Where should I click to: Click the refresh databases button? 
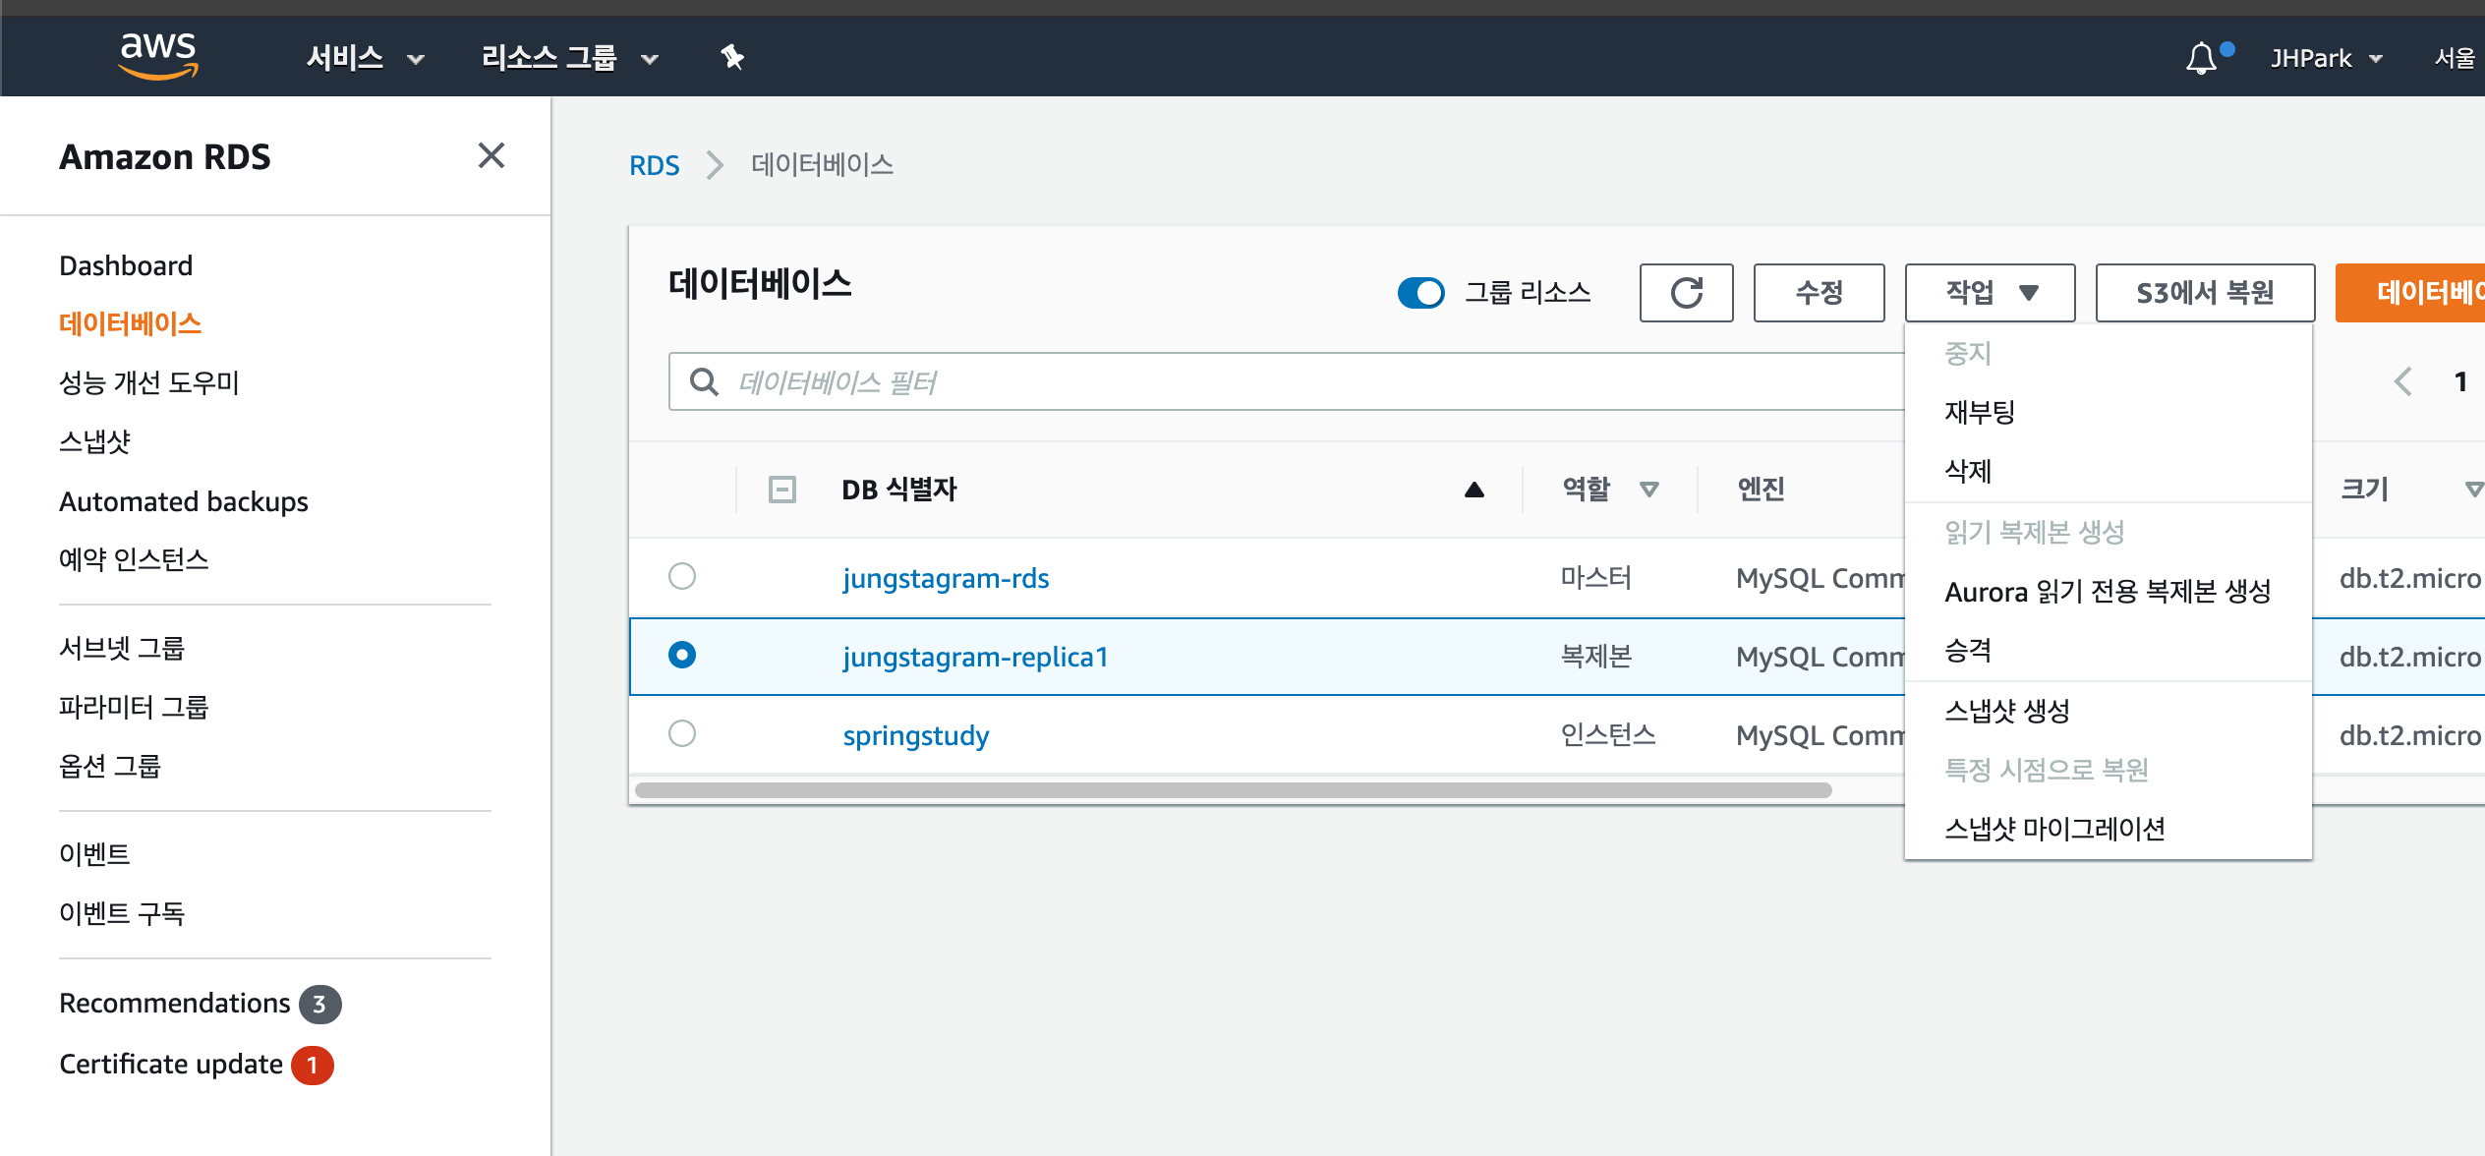point(1686,292)
